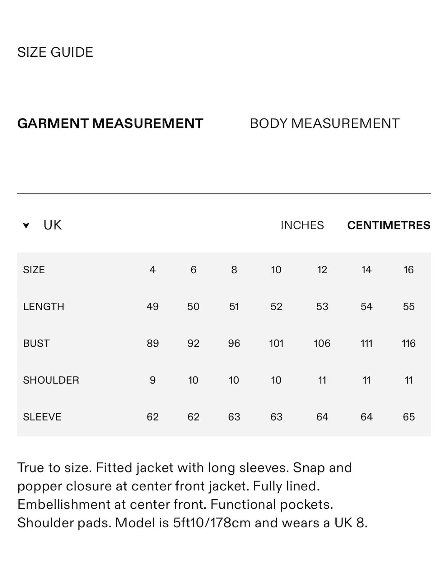Open the UK size region dropdown
448x561 pixels.
click(x=53, y=225)
